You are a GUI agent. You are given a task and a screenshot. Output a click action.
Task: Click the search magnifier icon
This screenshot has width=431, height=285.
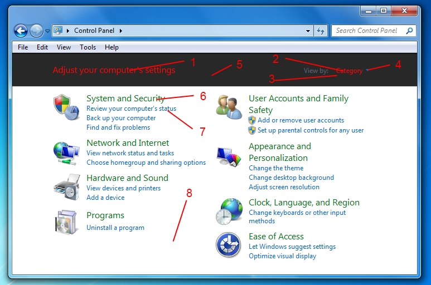409,31
